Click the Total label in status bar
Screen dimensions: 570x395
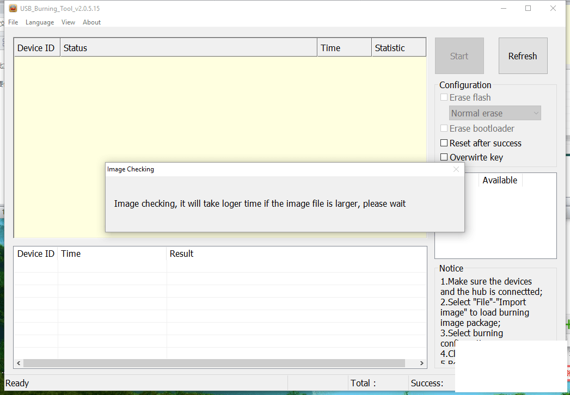[363, 384]
